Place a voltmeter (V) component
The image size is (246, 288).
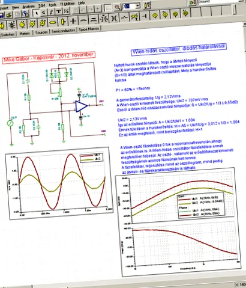coord(32,23)
